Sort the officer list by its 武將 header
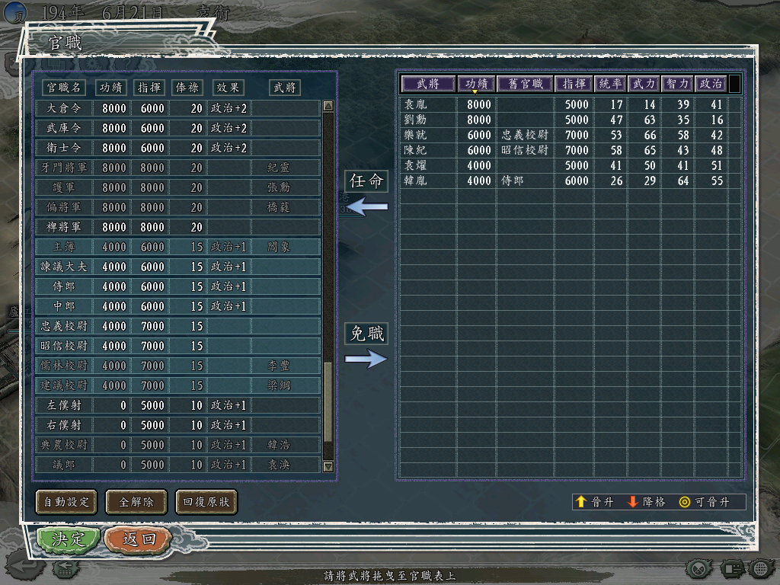780x585 pixels. (428, 84)
